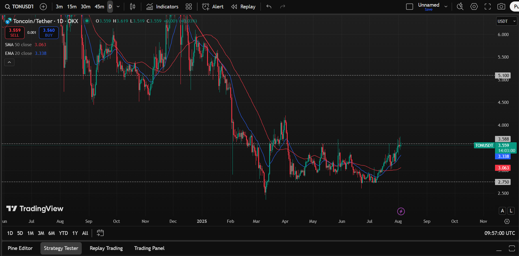The image size is (519, 256).
Task: Open the go to date calendar icon
Action: point(100,233)
